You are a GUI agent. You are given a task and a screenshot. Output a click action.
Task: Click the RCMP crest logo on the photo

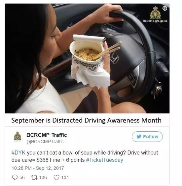155,13
